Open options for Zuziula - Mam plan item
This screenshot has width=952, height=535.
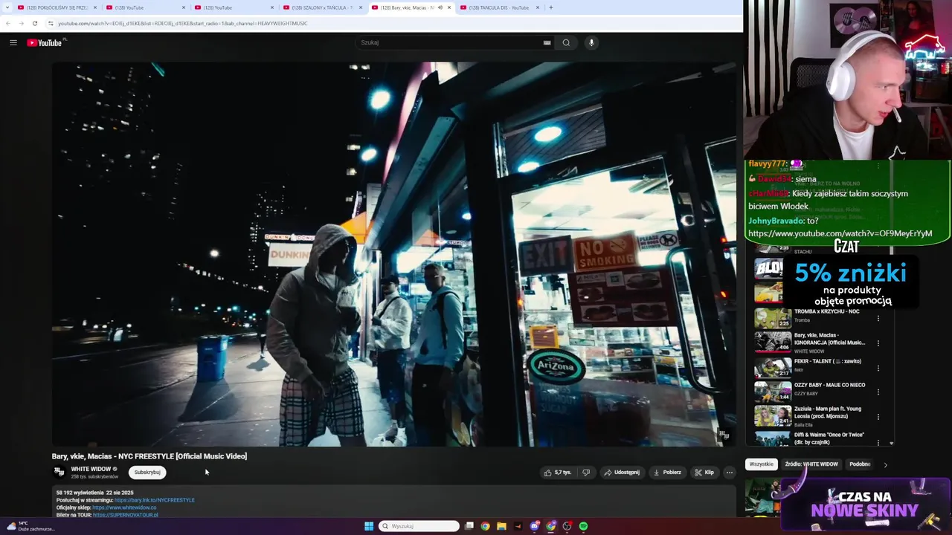(x=878, y=417)
